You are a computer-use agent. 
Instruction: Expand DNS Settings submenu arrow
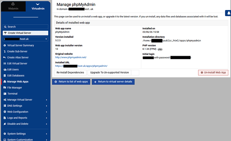coord(47,106)
